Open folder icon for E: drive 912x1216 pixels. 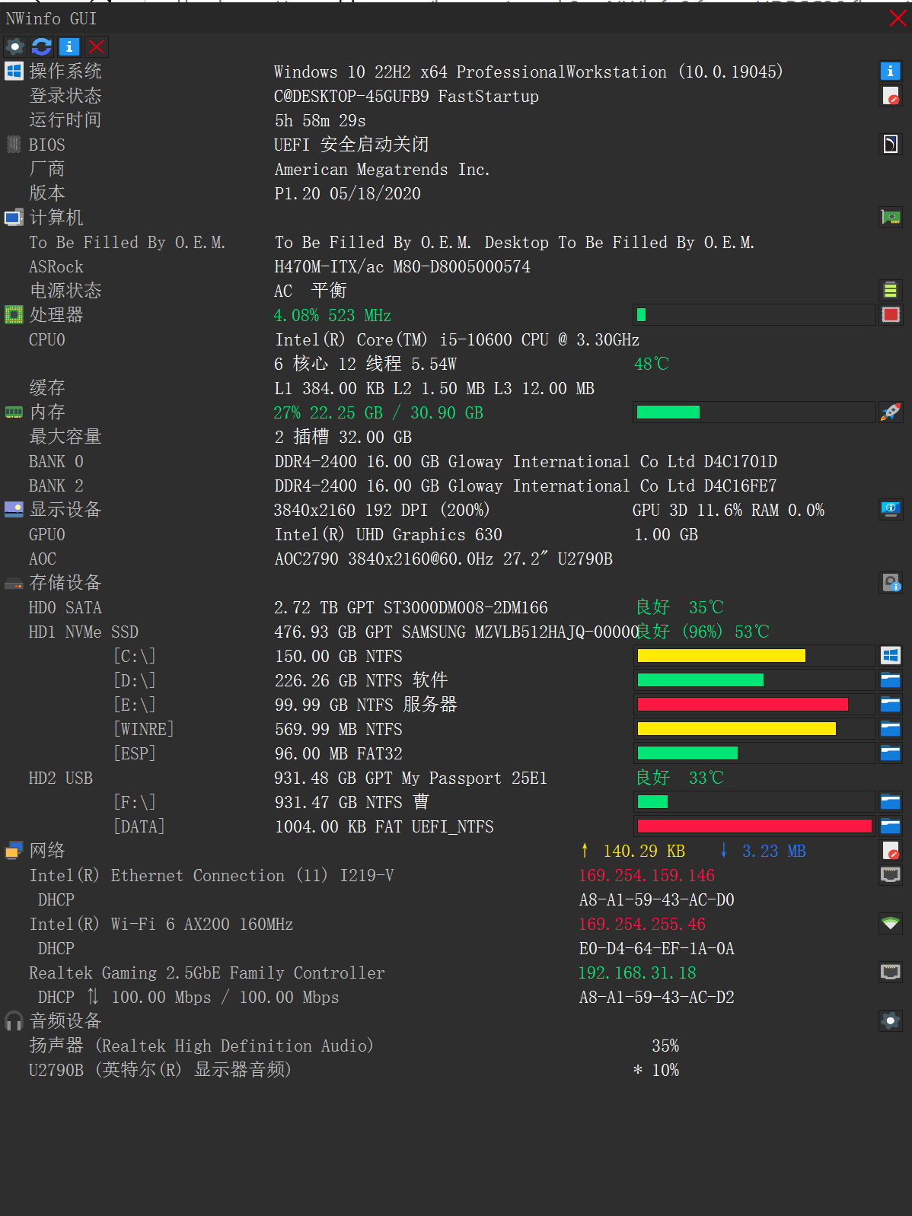[x=891, y=705]
